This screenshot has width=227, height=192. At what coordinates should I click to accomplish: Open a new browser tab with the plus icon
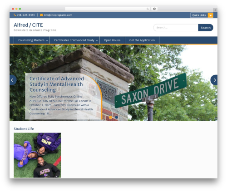point(215,10)
